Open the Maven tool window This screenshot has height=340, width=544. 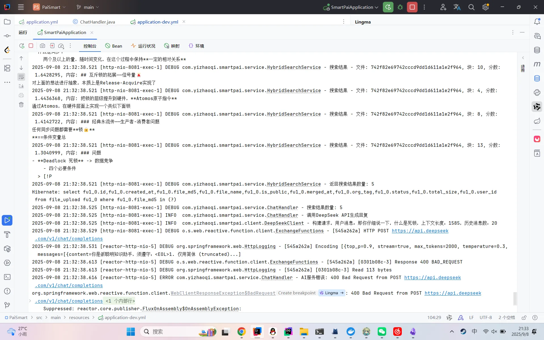[x=537, y=64]
